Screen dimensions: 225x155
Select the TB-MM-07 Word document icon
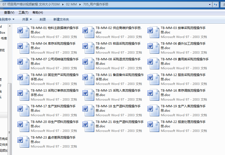[23, 64]
